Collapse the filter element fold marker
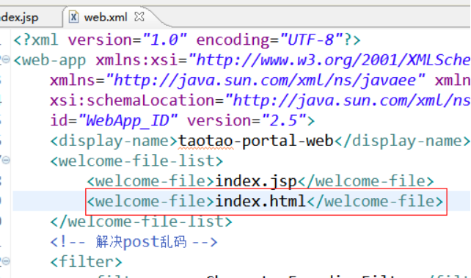 [6, 261]
